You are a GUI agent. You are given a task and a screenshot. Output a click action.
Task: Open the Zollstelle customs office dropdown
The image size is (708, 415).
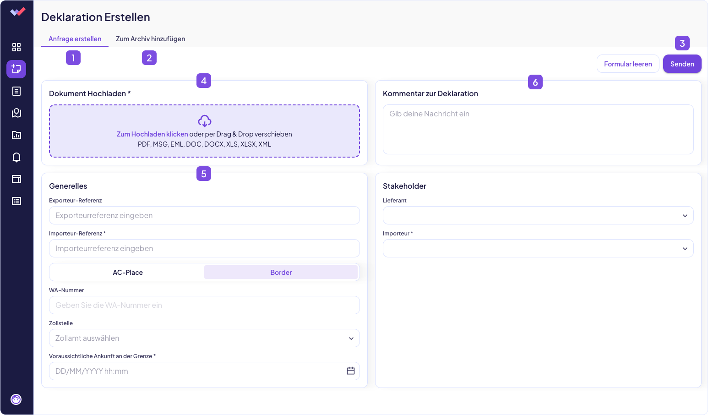pos(204,338)
